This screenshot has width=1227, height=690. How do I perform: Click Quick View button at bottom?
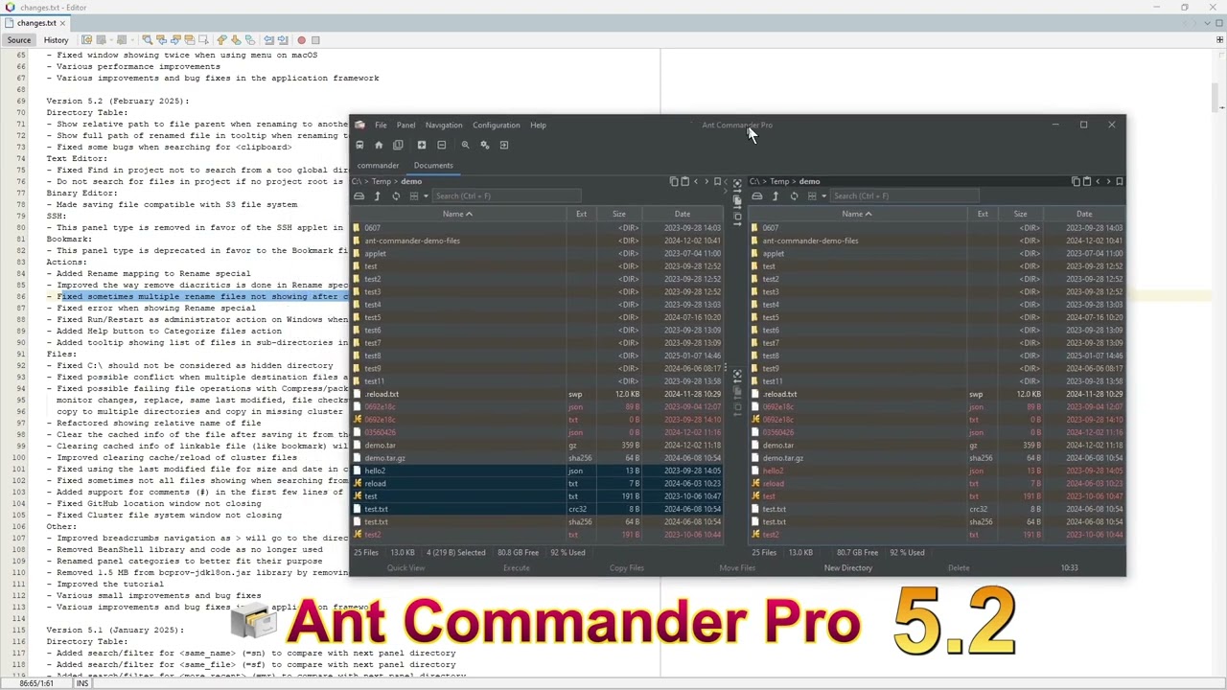tap(405, 568)
